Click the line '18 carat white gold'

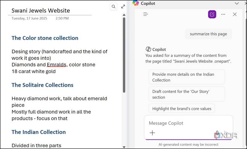pyautogui.click(x=34, y=71)
